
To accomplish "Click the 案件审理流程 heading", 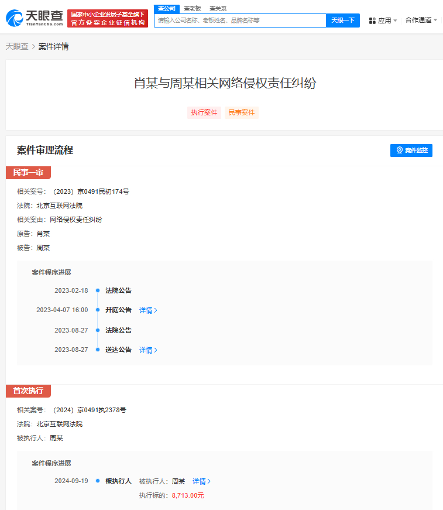I will [45, 150].
